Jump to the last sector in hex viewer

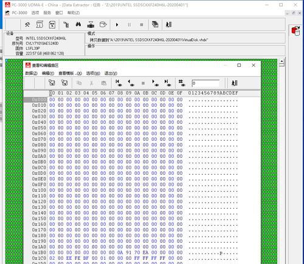(167, 83)
